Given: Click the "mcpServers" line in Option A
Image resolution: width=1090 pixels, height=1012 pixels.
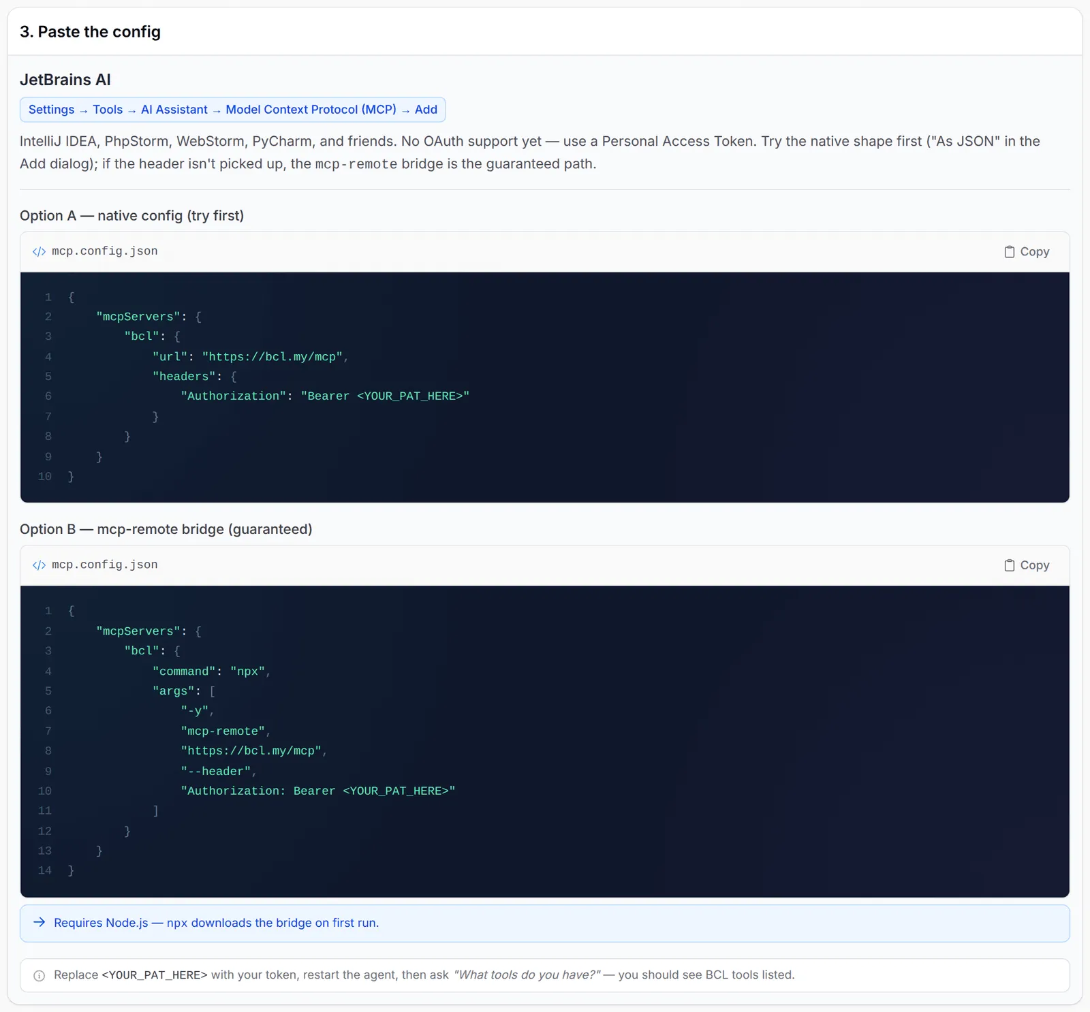Looking at the screenshot, I should (x=149, y=317).
